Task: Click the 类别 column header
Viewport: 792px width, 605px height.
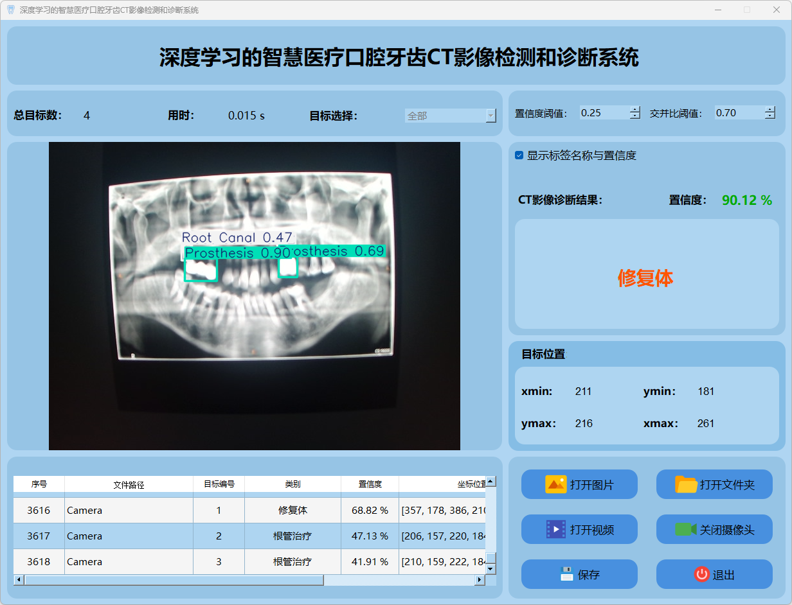Action: pyautogui.click(x=292, y=484)
